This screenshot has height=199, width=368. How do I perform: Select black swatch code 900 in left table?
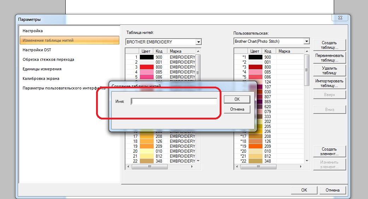point(147,57)
